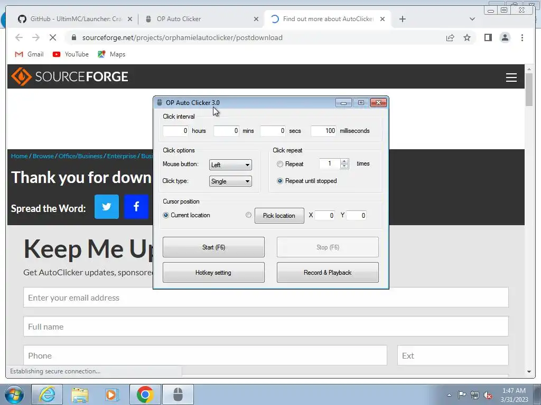Select Current location radio button
Screen dimensions: 541x405
pos(165,215)
